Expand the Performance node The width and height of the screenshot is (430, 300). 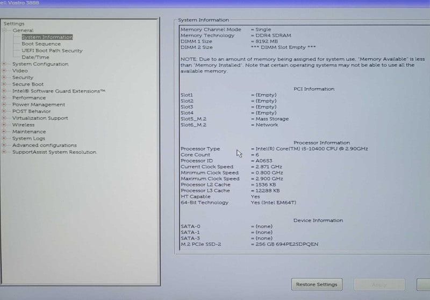point(4,98)
